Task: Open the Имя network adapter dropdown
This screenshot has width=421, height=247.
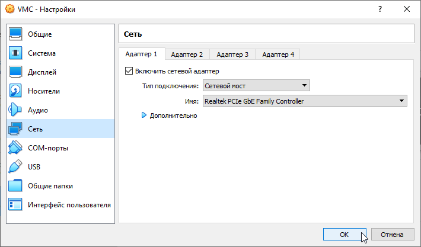Action: click(305, 101)
